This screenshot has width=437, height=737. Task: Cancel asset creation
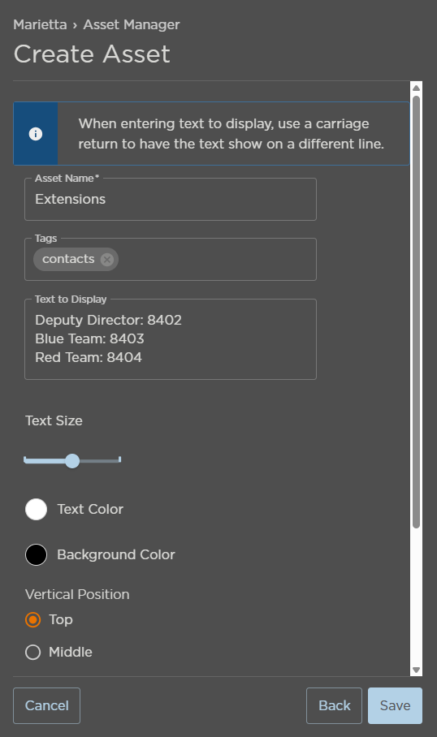(46, 705)
